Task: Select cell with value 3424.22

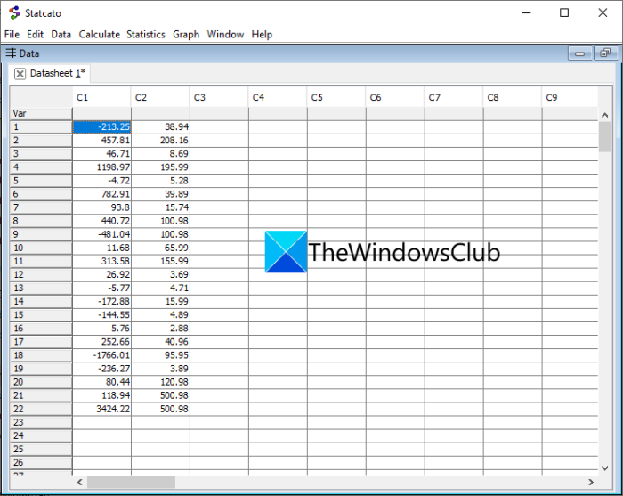Action: coord(101,409)
